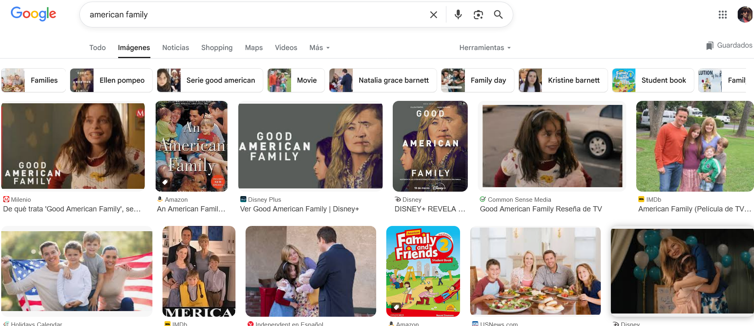Open the 'An American Famil…' Amazon link
The image size is (754, 326).
[x=191, y=209]
